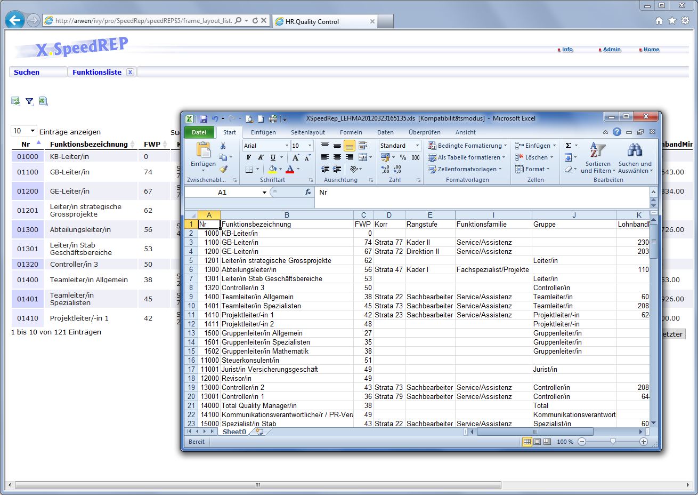Click the filter funnel icon in SpeedREP toolbar
The image size is (698, 495).
tap(29, 101)
